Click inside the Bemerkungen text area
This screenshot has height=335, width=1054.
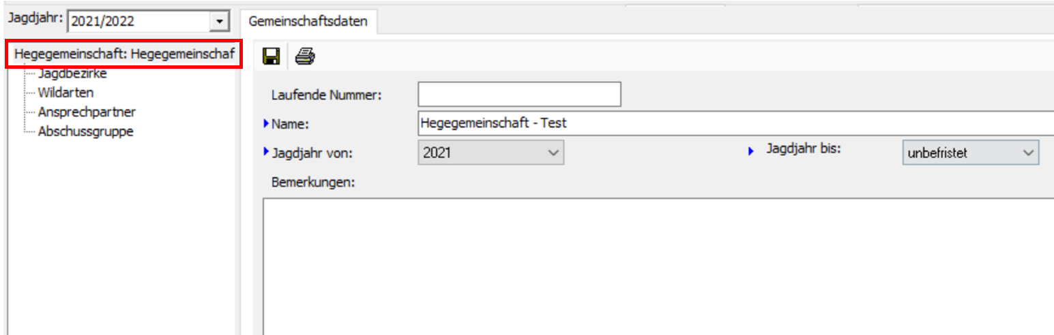point(655,266)
